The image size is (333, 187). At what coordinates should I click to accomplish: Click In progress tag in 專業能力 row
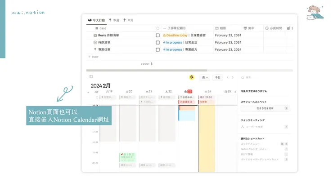(173, 49)
